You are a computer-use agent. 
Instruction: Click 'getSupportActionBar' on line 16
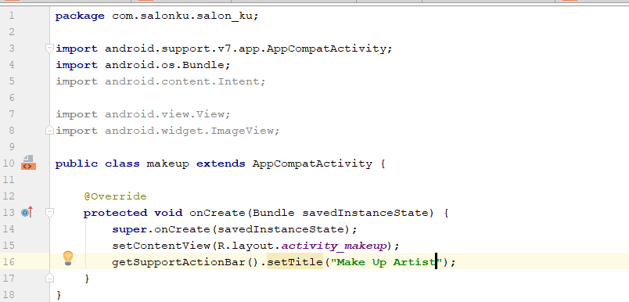coord(178,262)
